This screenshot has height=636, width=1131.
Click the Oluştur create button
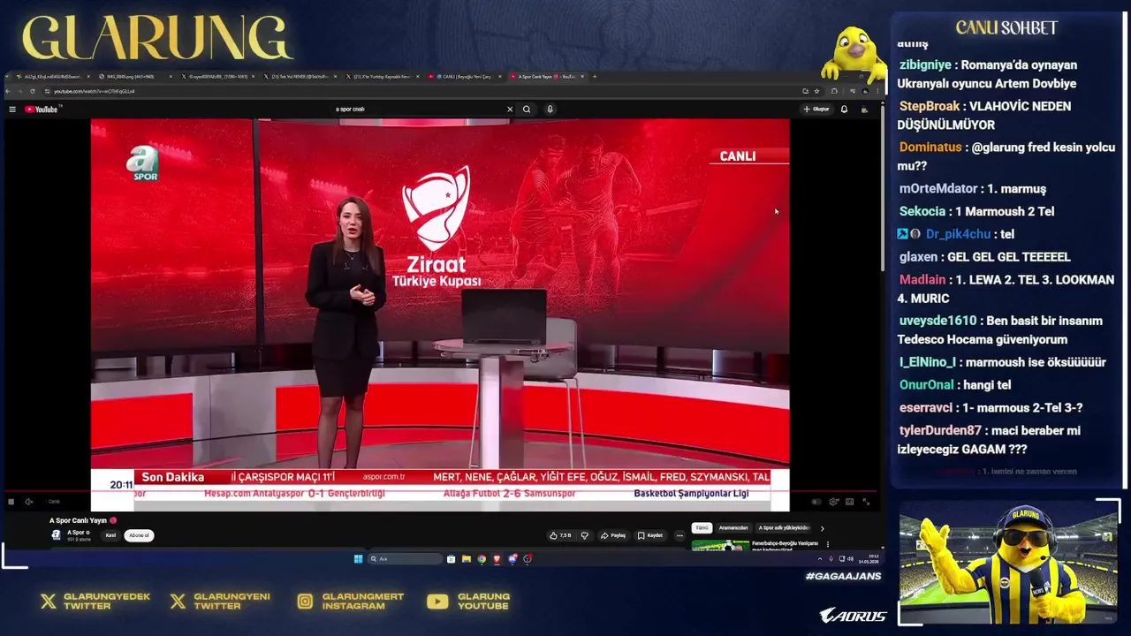(x=816, y=110)
